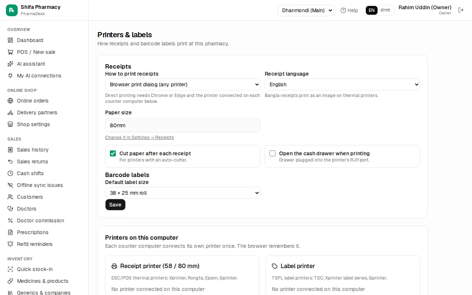Click the Cash shifts clock icon
Viewport: 472px width, 295px height.
pos(10,173)
